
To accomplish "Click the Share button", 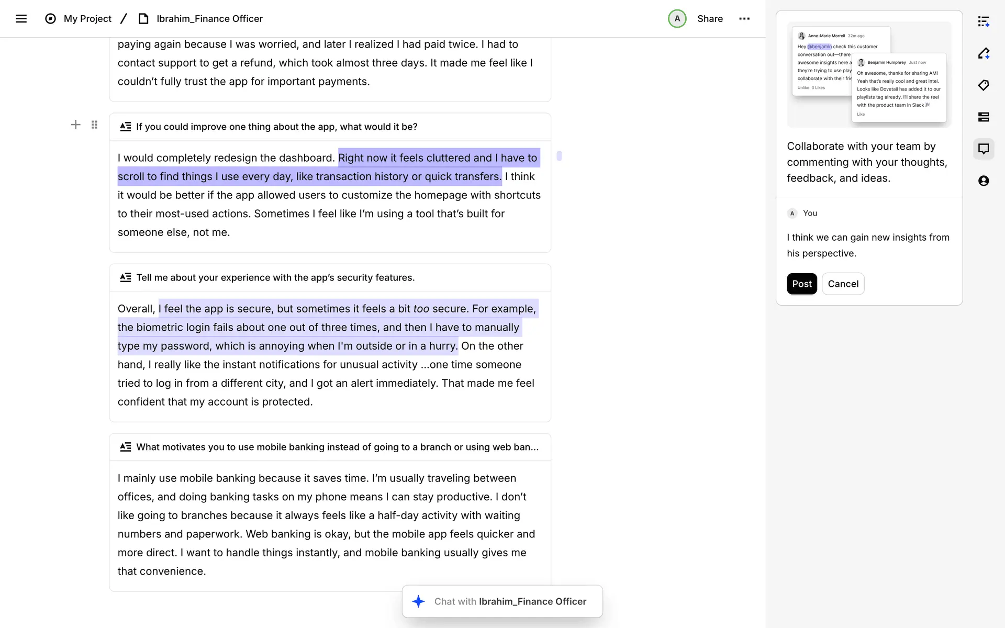I will pos(710,19).
